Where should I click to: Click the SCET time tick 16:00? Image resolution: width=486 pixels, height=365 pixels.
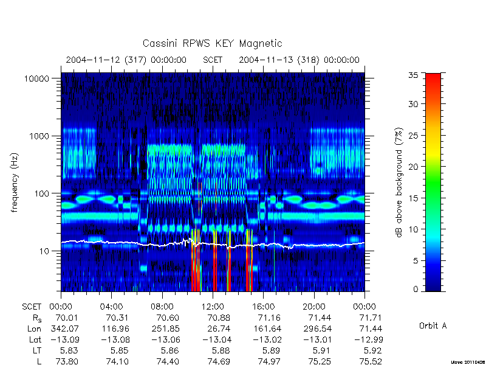pos(263,307)
